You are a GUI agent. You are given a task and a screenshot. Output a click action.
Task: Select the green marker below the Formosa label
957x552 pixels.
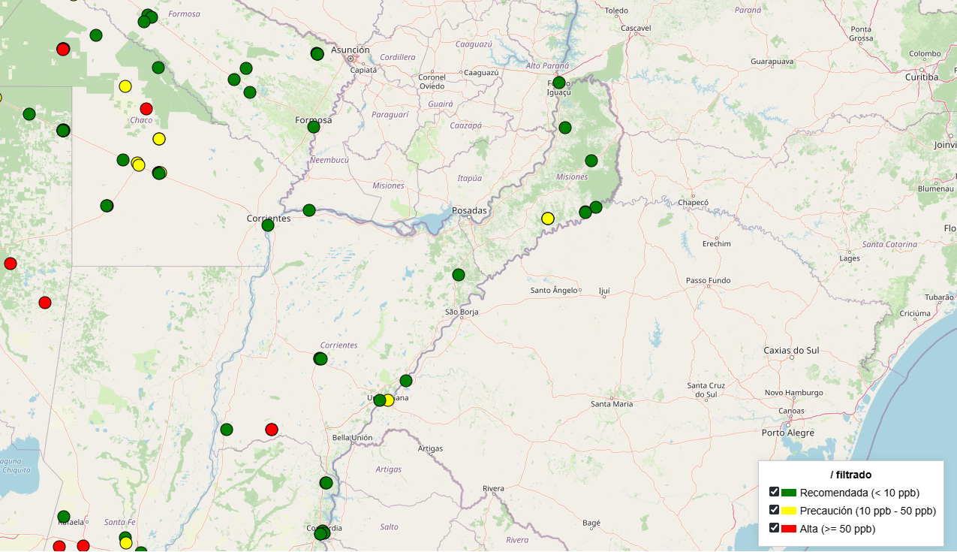click(314, 127)
